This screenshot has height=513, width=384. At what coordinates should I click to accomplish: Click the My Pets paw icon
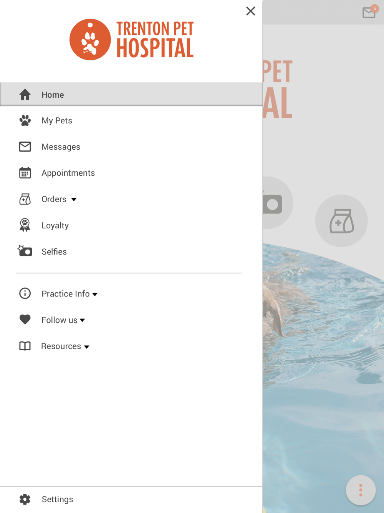point(25,121)
